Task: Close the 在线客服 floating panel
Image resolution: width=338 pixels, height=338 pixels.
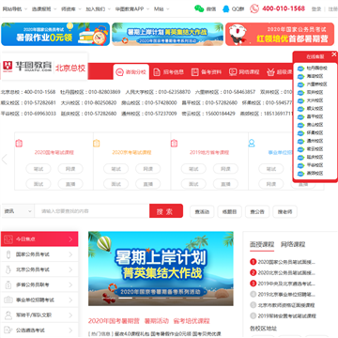Action: click(334, 54)
